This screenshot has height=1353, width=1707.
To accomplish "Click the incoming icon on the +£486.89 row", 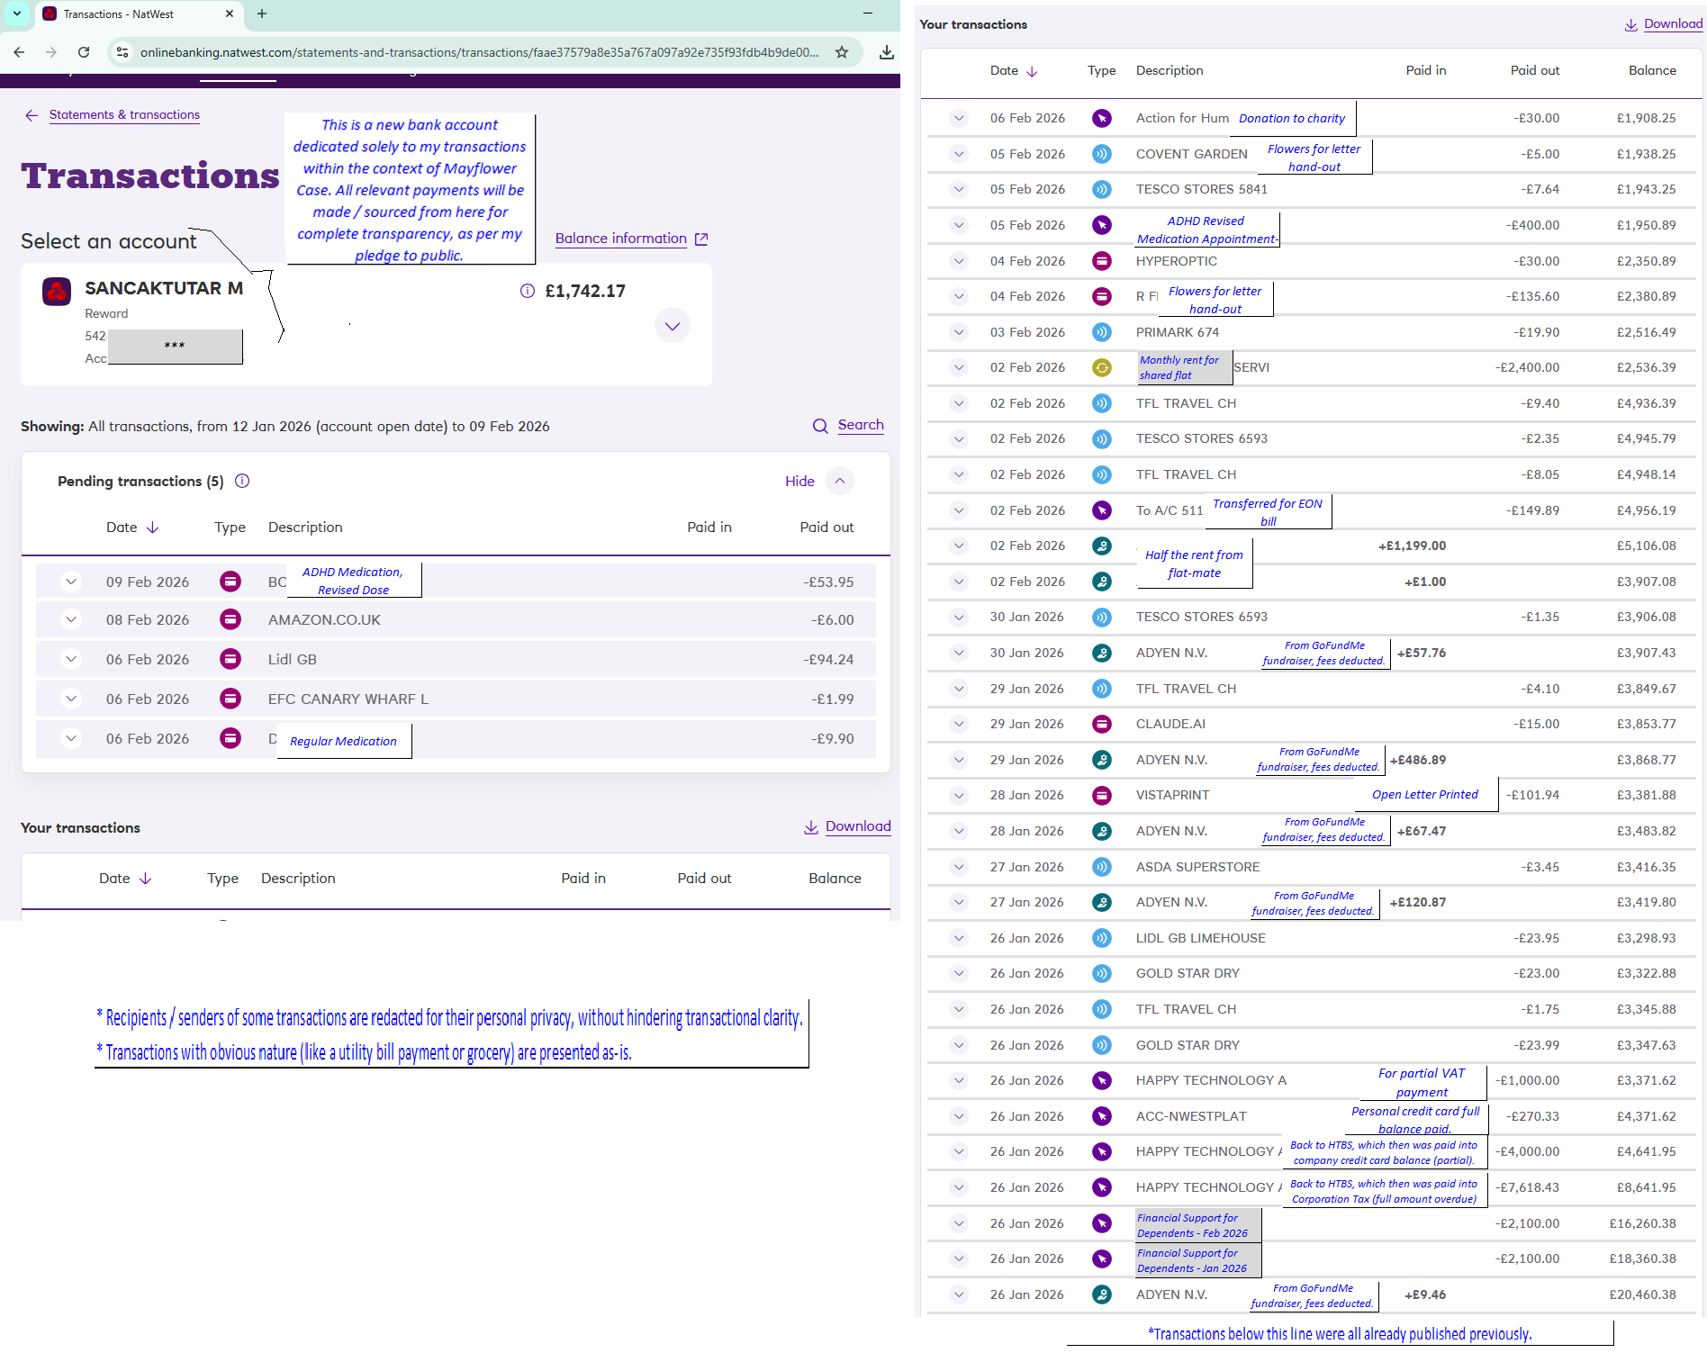I will [x=1101, y=760].
